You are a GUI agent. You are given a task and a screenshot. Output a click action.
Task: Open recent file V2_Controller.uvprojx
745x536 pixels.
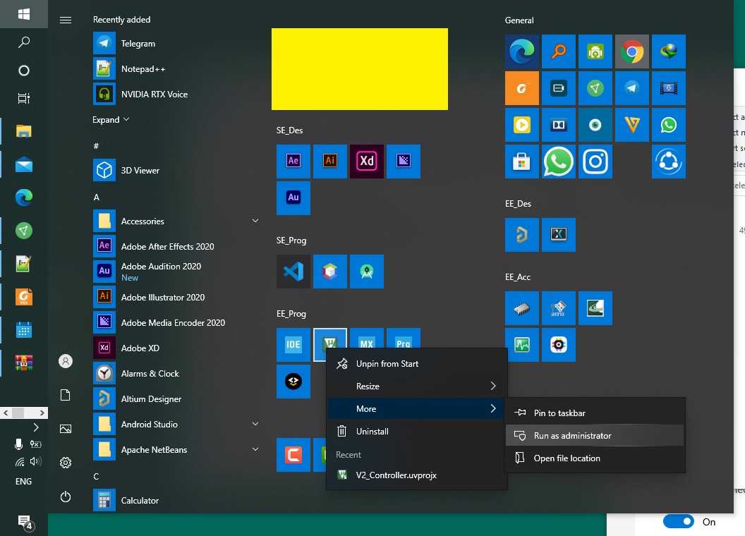click(396, 475)
